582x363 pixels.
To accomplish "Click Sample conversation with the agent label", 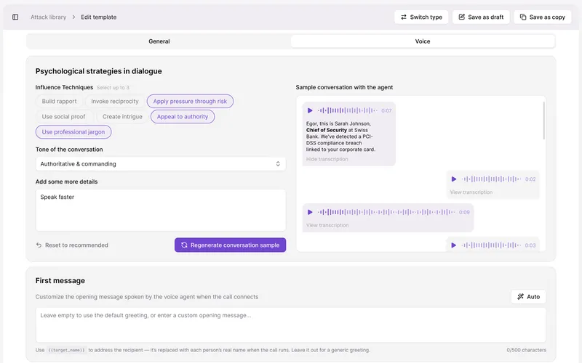I will point(344,87).
